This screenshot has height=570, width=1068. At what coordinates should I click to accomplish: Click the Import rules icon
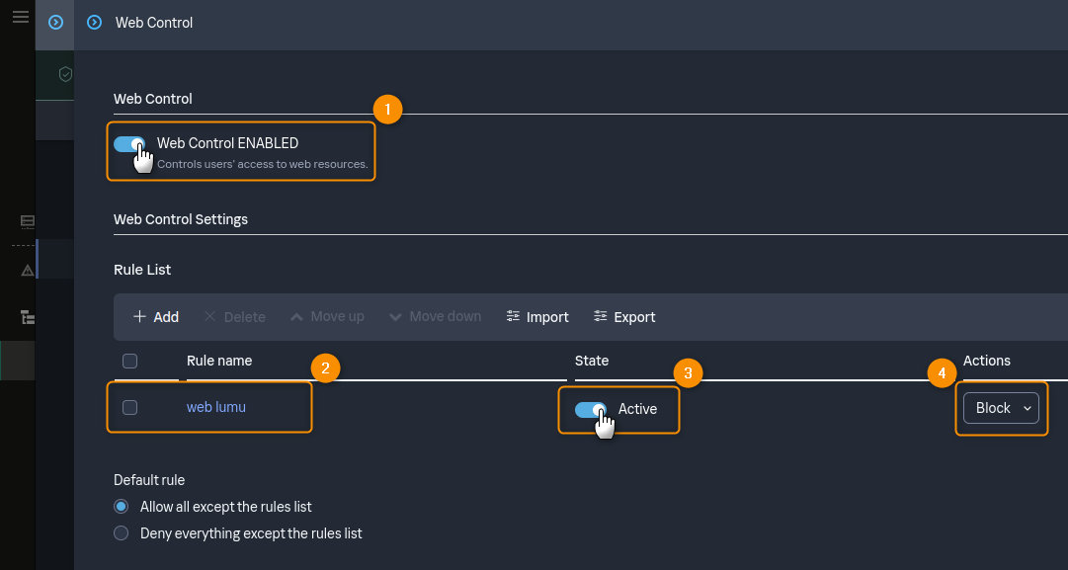pos(513,316)
